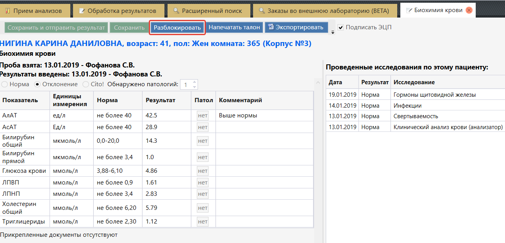Screen dimensions: 505x243
Task: Close the Биохимия крови tab
Action: coord(469,11)
